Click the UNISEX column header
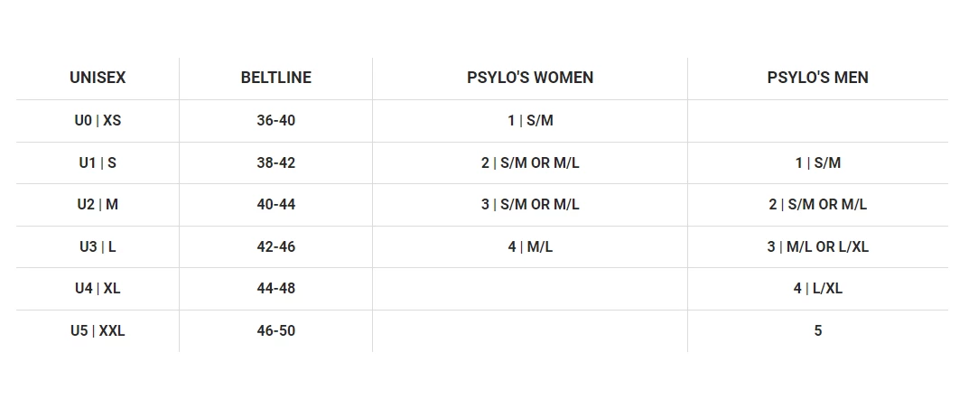This screenshot has height=408, width=978. point(98,78)
